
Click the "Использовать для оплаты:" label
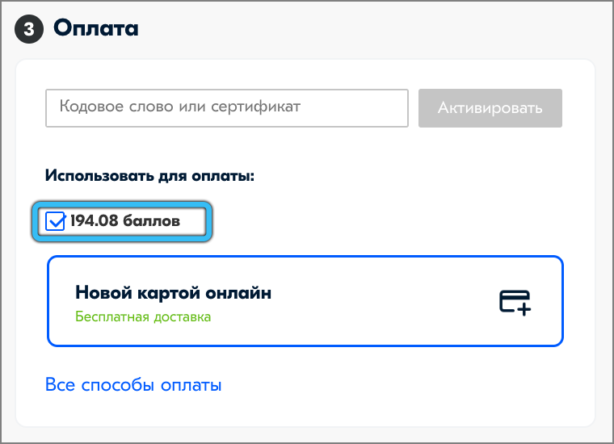149,174
